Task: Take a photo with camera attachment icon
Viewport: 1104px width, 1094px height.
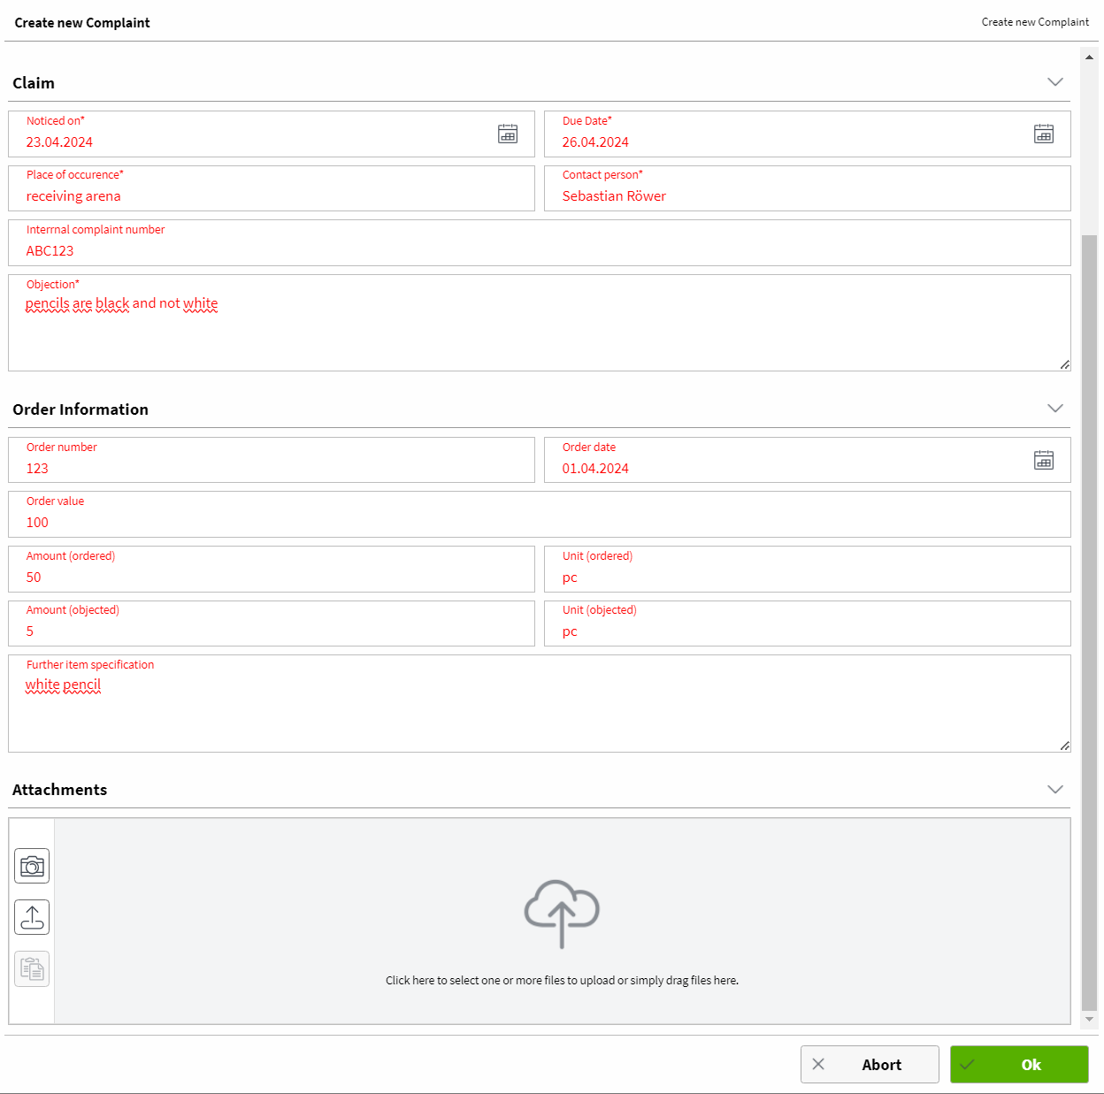Action: (32, 866)
